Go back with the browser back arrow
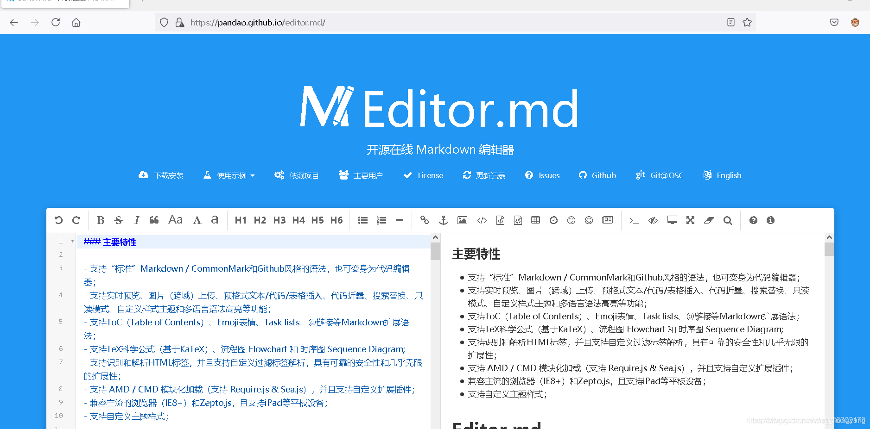Screen dimensions: 870x429 14,22
